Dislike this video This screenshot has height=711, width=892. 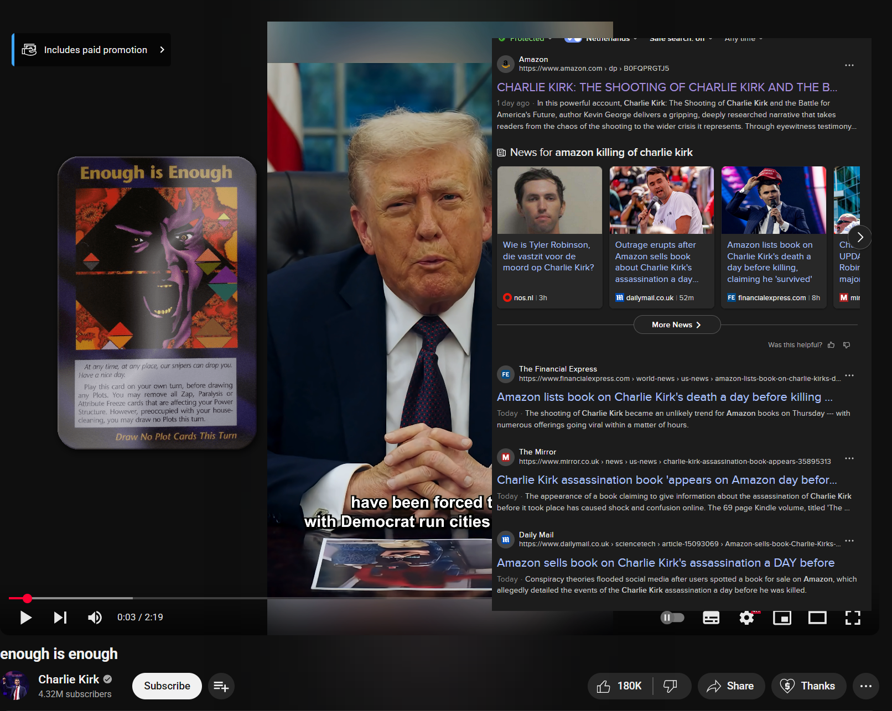(671, 686)
